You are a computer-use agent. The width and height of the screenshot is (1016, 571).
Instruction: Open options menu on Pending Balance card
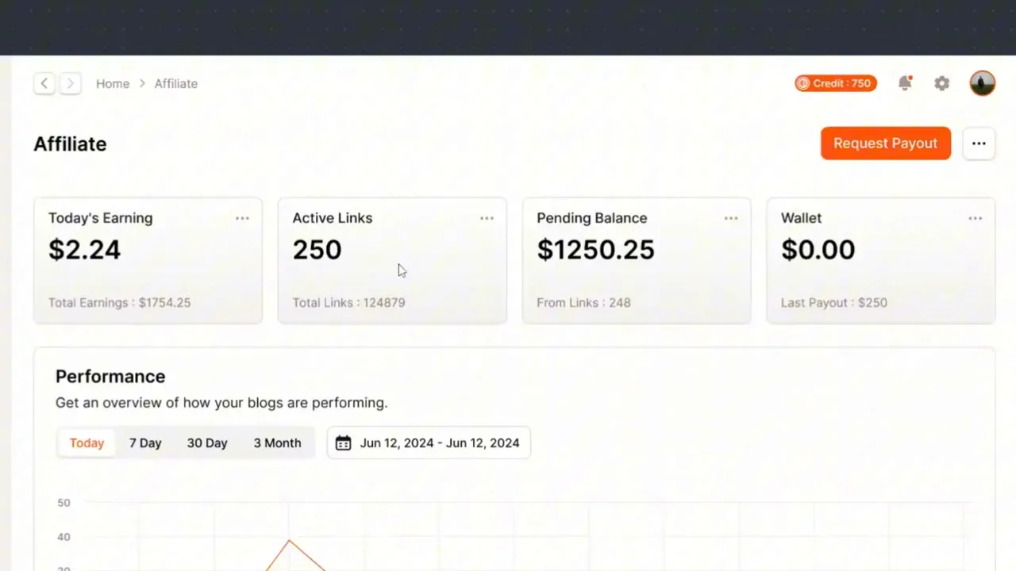coord(730,218)
